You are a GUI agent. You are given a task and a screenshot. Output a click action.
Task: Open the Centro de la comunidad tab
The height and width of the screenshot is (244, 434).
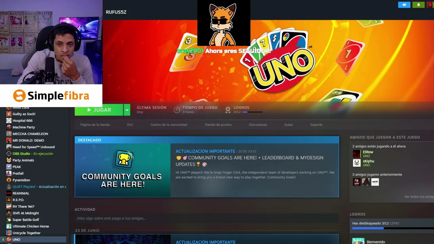169,125
